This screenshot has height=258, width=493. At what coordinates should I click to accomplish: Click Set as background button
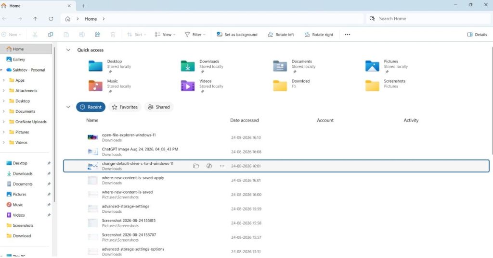pos(237,35)
